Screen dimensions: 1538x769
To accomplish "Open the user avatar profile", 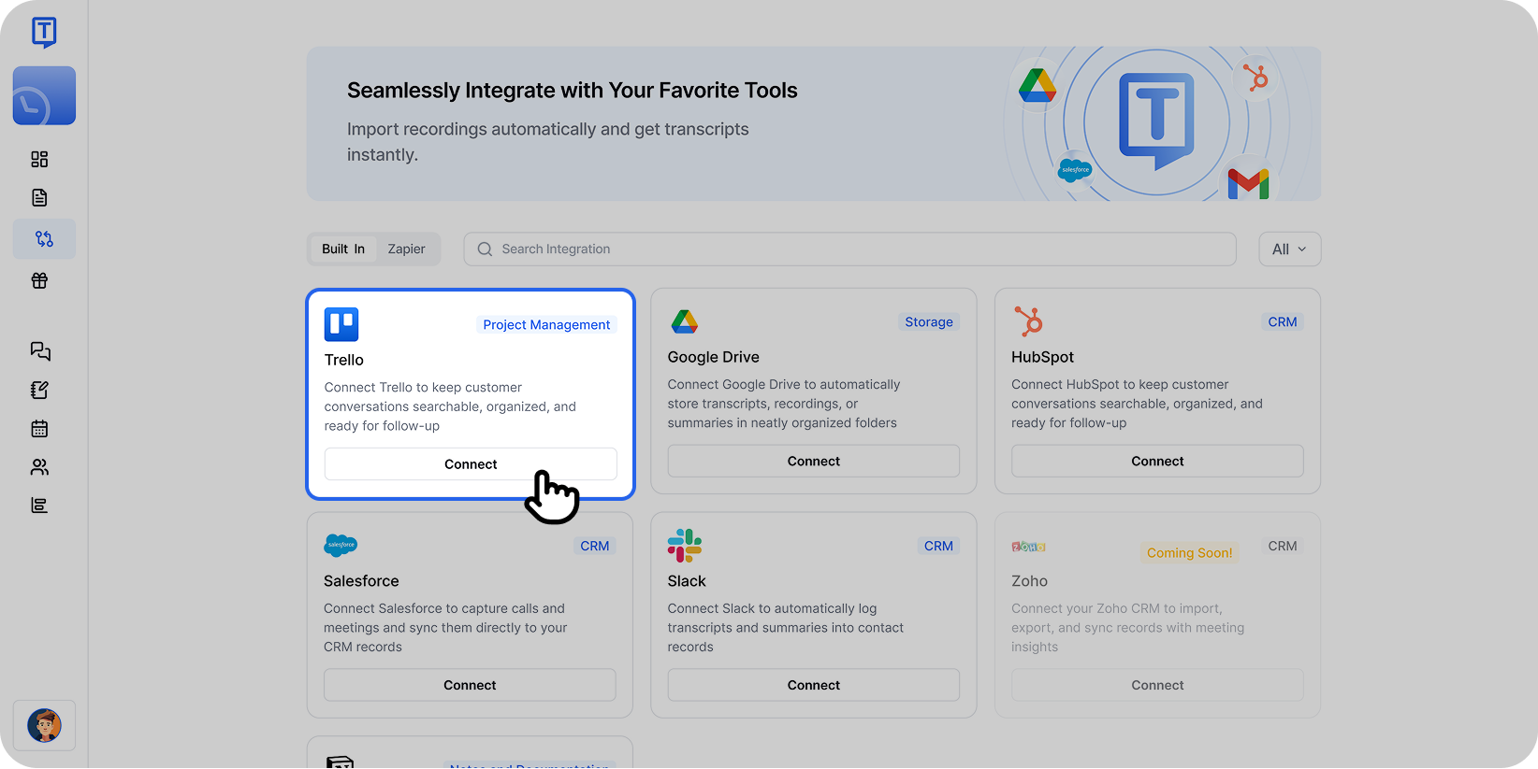I will (x=44, y=725).
